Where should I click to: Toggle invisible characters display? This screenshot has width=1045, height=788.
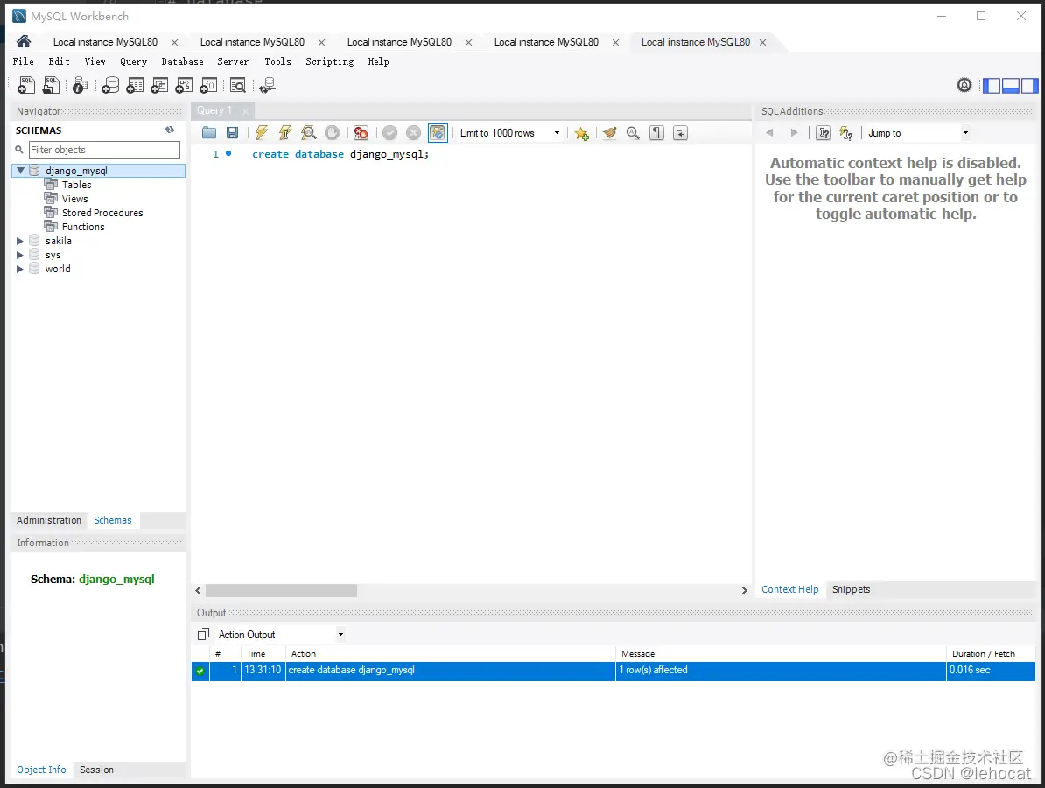click(657, 133)
